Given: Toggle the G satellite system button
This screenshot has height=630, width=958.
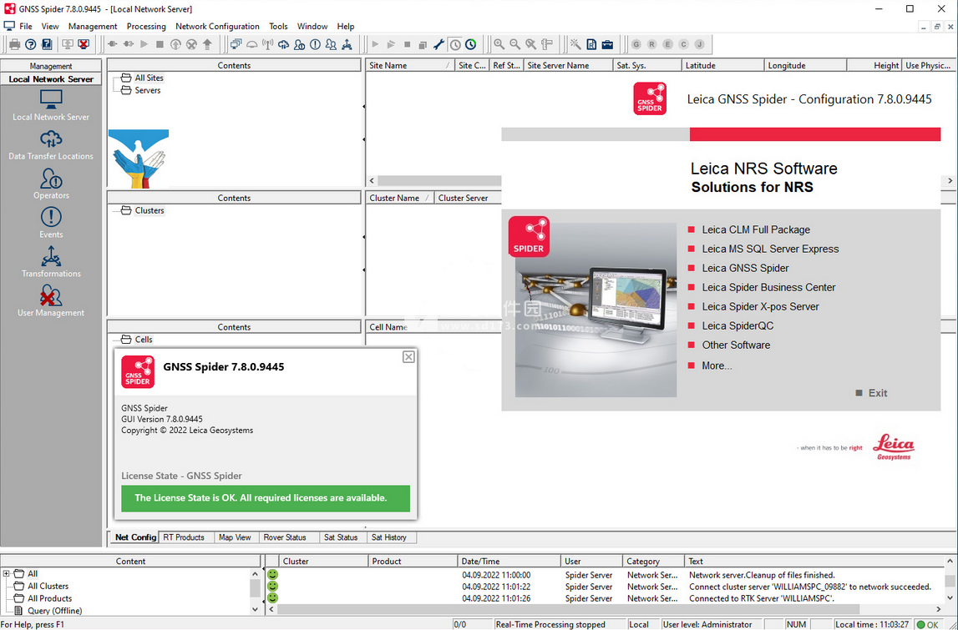Looking at the screenshot, I should [636, 44].
